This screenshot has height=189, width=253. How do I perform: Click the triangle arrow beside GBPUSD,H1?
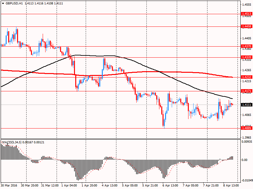3,3
